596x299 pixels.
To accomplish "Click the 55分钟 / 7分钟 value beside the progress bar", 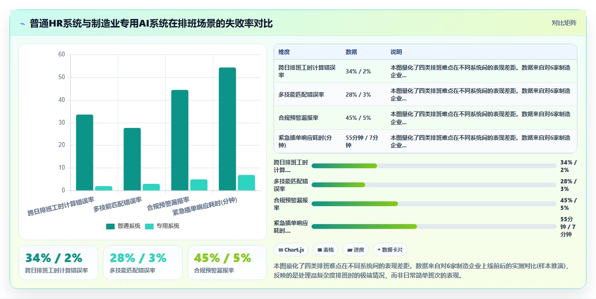I will [568, 227].
